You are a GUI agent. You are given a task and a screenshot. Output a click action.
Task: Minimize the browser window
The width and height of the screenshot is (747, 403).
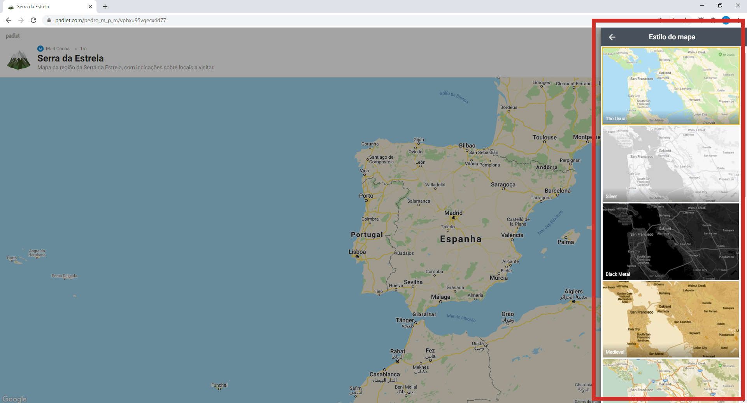coord(702,5)
